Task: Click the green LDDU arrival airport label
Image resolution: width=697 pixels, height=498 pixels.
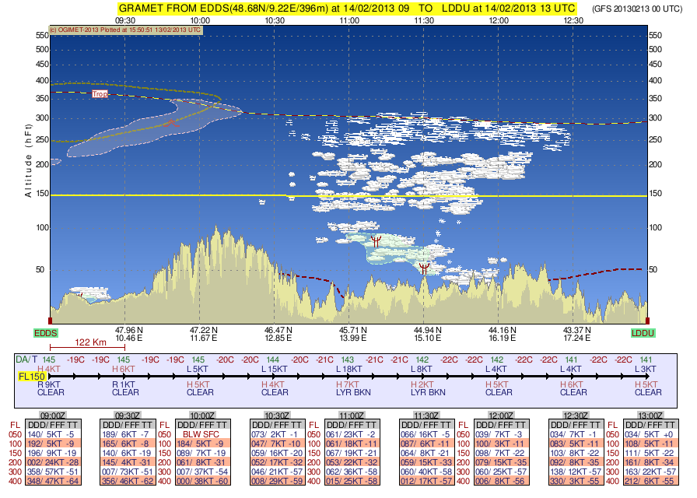Action: [x=643, y=333]
